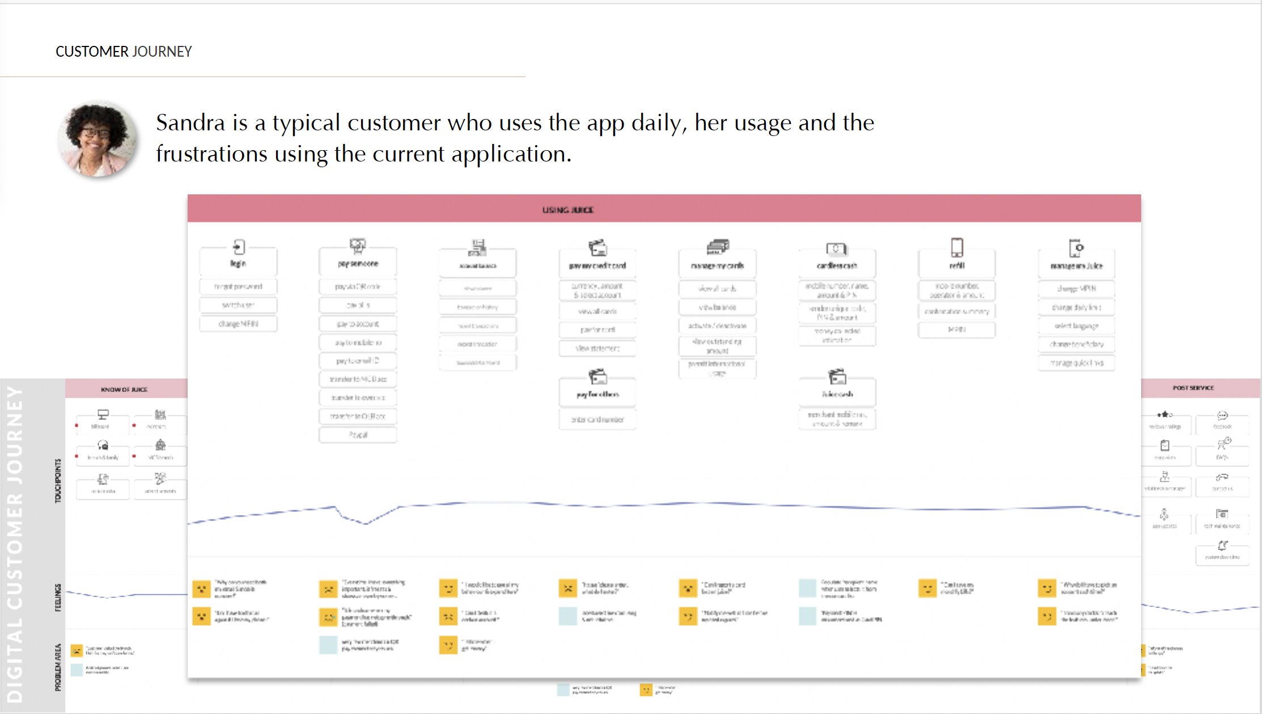Viewport: 1263px width, 714px height.
Task: Click the pay someone icon
Action: click(357, 246)
